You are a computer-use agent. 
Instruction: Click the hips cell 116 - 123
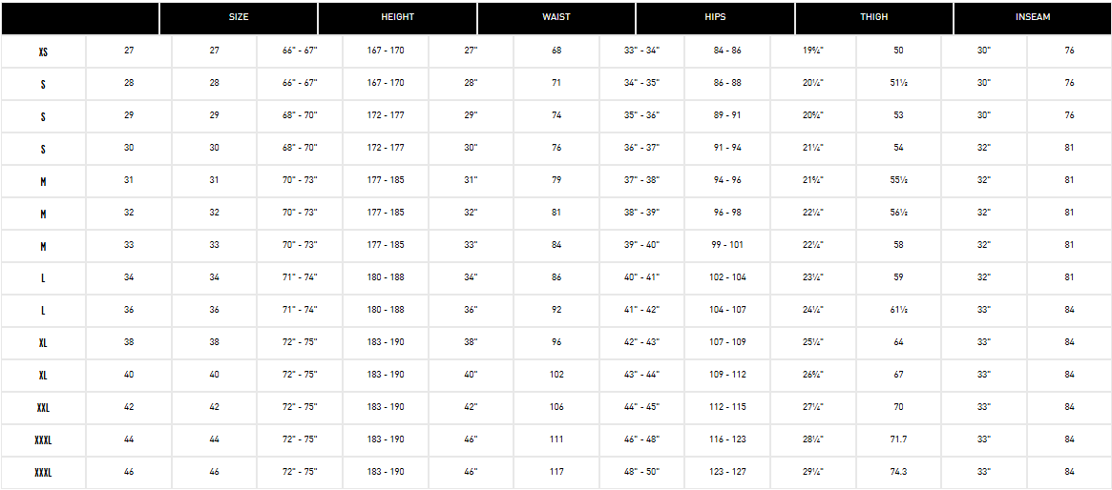727,439
